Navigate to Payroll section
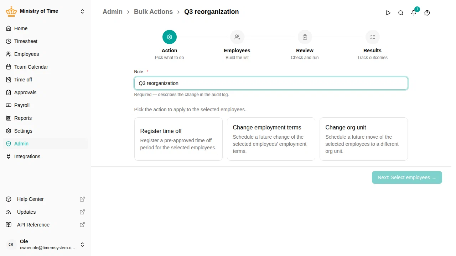The width and height of the screenshot is (456, 256). [x=45, y=105]
